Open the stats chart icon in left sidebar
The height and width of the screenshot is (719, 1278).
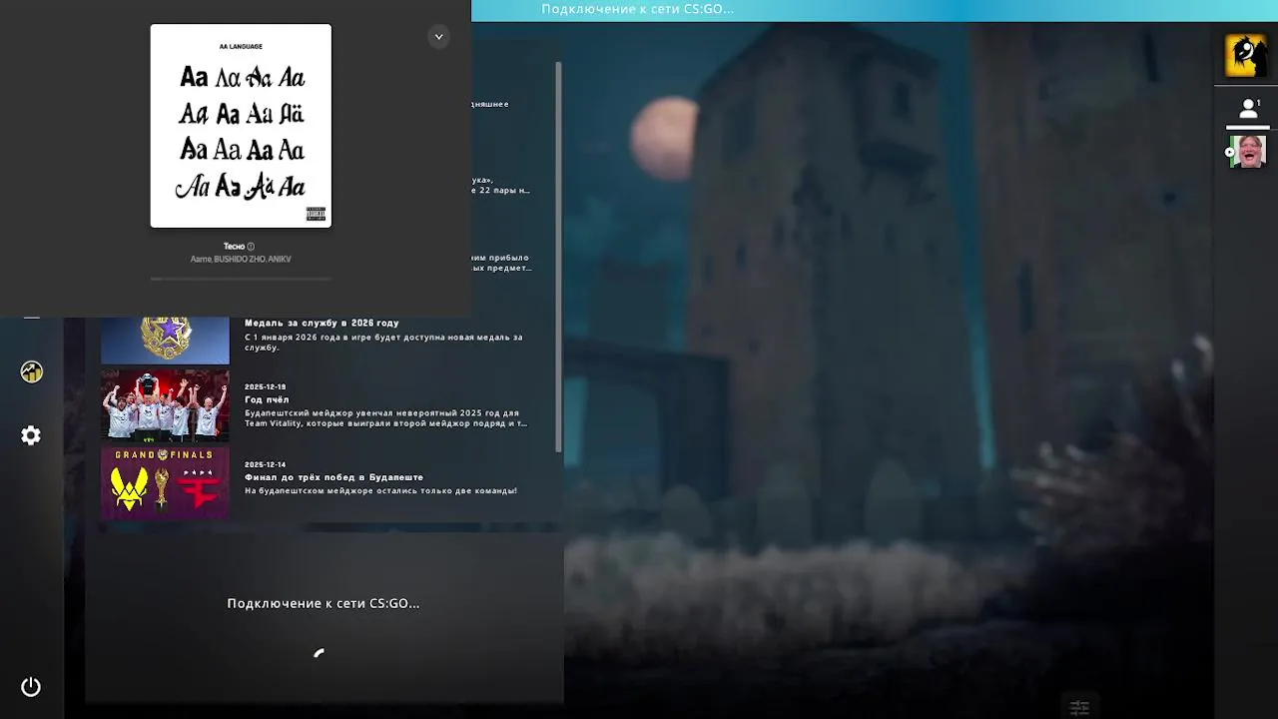(31, 371)
